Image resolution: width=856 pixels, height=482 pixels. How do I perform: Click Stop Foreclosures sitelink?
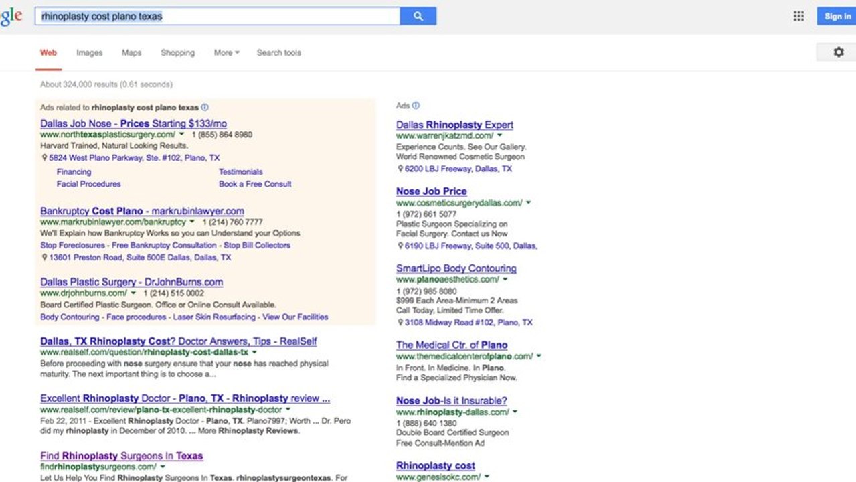[73, 246]
